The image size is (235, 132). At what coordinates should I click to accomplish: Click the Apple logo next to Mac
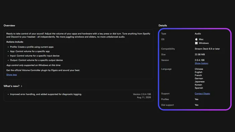click(x=196, y=39)
